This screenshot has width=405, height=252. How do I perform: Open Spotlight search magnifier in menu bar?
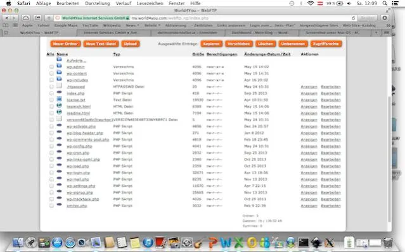pos(385,3)
